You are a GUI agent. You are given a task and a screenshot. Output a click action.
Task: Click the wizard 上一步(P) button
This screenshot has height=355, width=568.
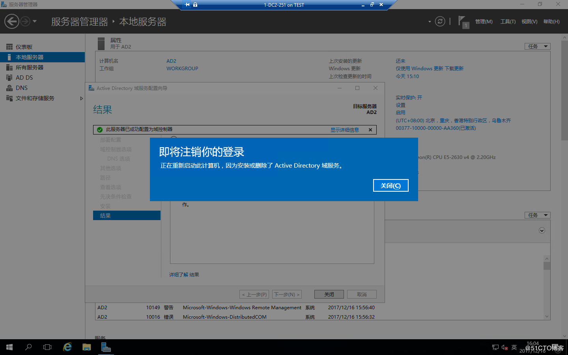pos(254,295)
